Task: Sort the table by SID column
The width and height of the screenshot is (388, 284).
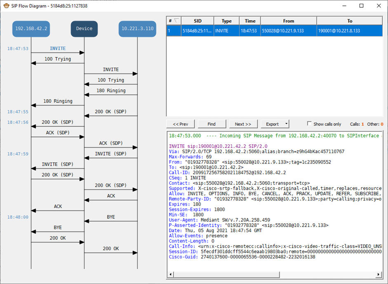Action: coord(198,21)
